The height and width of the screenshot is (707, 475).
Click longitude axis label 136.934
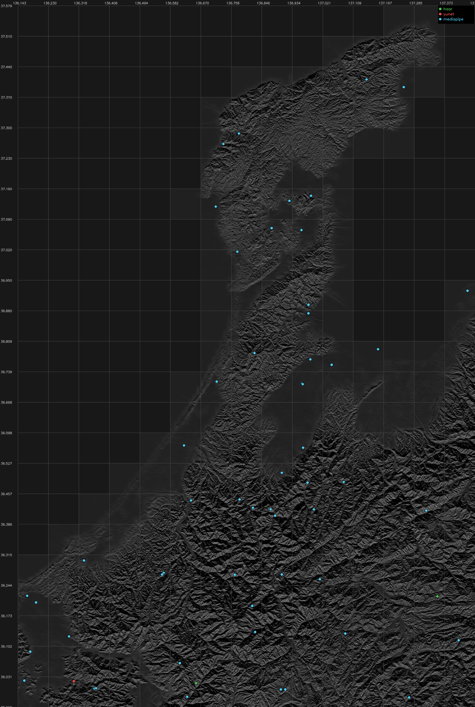point(294,3)
